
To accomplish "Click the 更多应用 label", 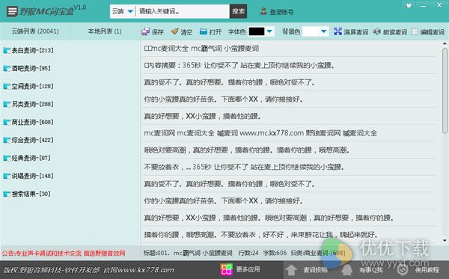I will (x=248, y=269).
